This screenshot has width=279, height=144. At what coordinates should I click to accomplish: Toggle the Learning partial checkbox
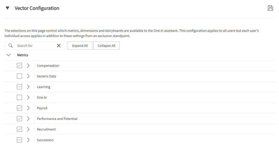pos(19,87)
